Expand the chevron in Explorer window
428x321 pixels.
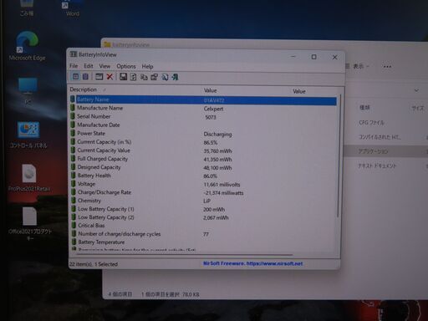click(x=416, y=90)
